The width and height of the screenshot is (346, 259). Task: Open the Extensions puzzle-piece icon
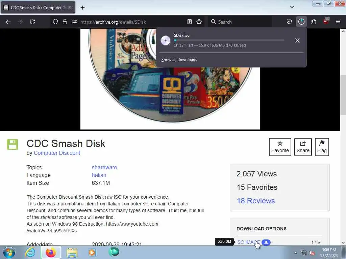click(314, 22)
